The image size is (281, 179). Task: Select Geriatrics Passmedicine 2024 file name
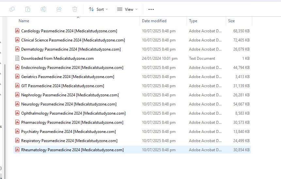[x=68, y=77]
